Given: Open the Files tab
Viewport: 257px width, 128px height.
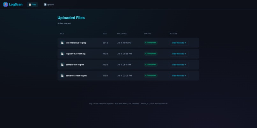Looking at the screenshot, I should [x=32, y=4].
